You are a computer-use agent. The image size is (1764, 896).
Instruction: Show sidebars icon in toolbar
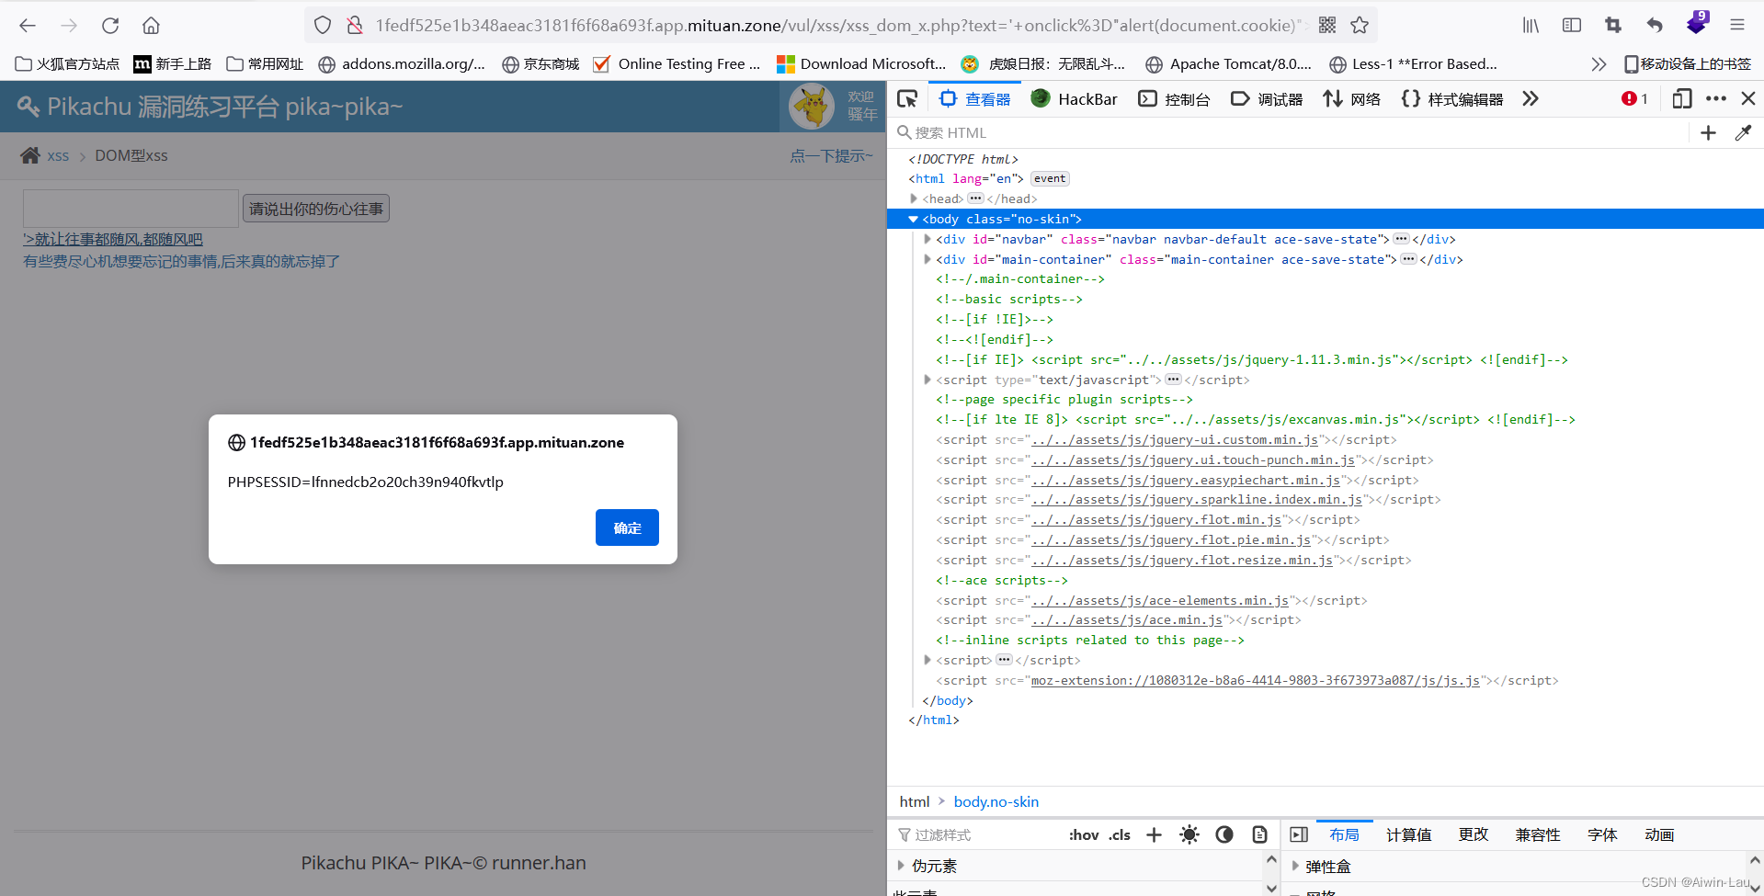[x=1572, y=26]
